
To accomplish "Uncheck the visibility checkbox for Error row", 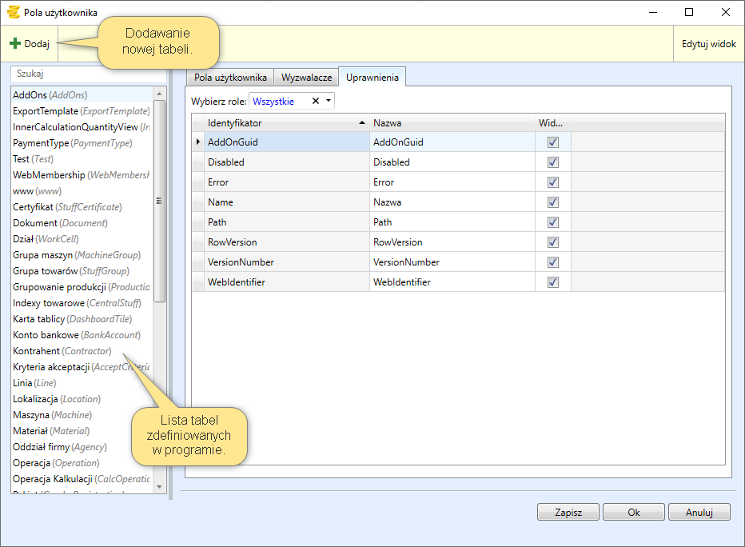I will 552,182.
